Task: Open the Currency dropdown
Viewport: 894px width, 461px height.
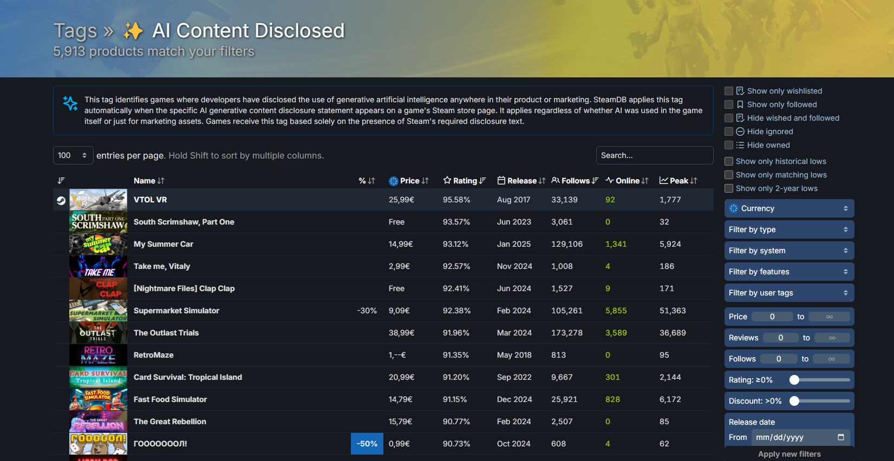Action: [789, 208]
